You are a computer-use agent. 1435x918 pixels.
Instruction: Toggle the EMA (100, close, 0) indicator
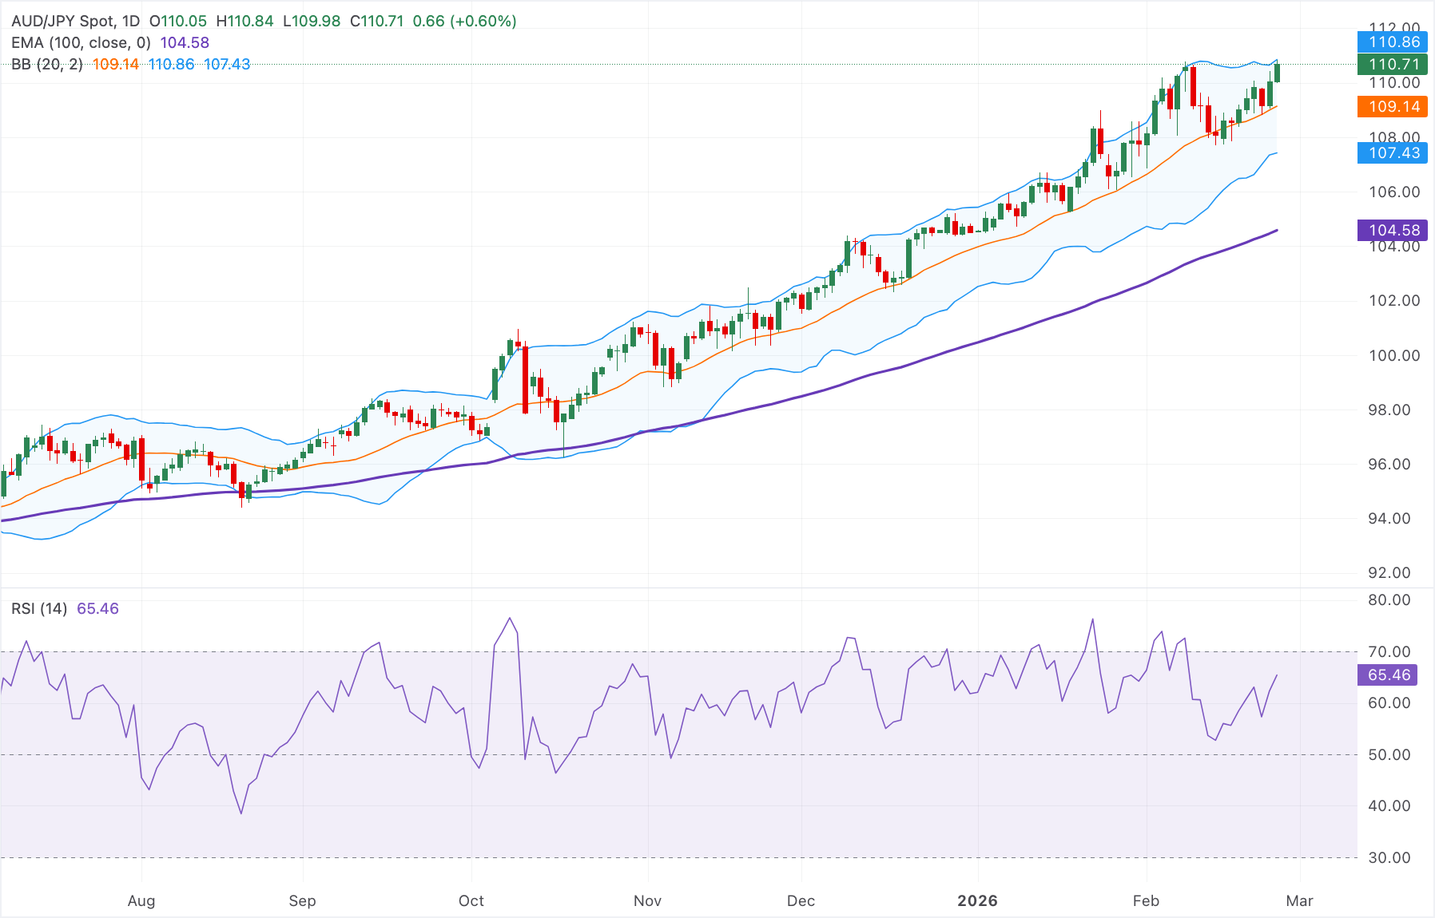(80, 42)
